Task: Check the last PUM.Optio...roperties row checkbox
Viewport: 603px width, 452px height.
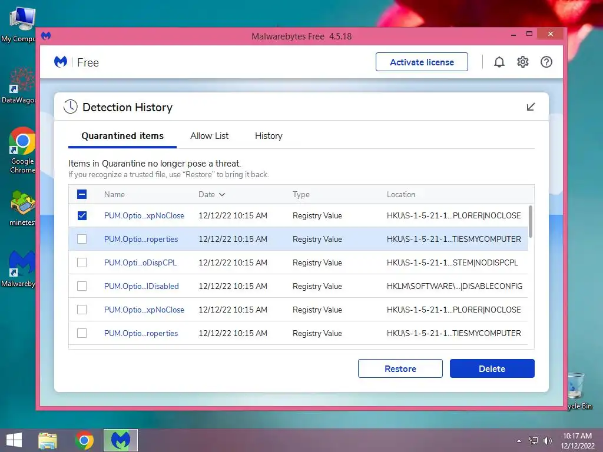Action: pos(82,333)
